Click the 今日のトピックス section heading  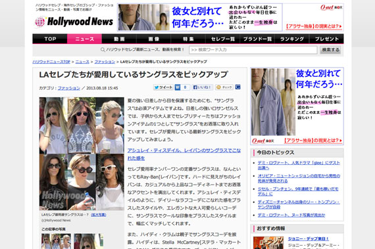pyautogui.click(x=275, y=152)
